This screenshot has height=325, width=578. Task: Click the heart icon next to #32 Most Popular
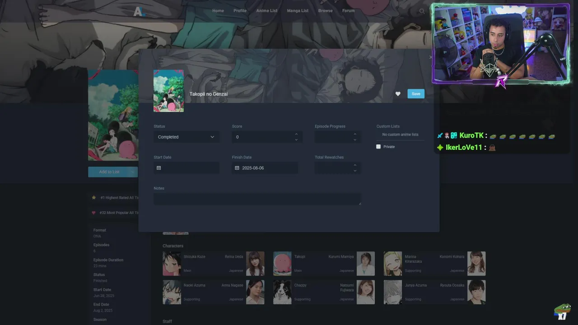pos(94,213)
